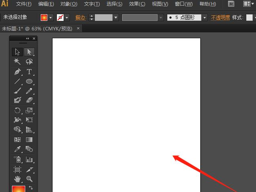256x192 pixels.
Task: Open Adobe Bridge via Br icon
Action: (231, 4)
